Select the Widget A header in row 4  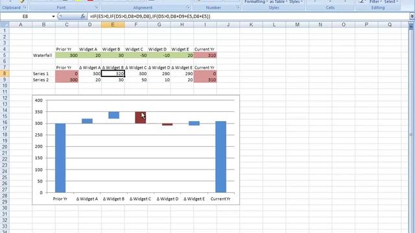point(89,49)
